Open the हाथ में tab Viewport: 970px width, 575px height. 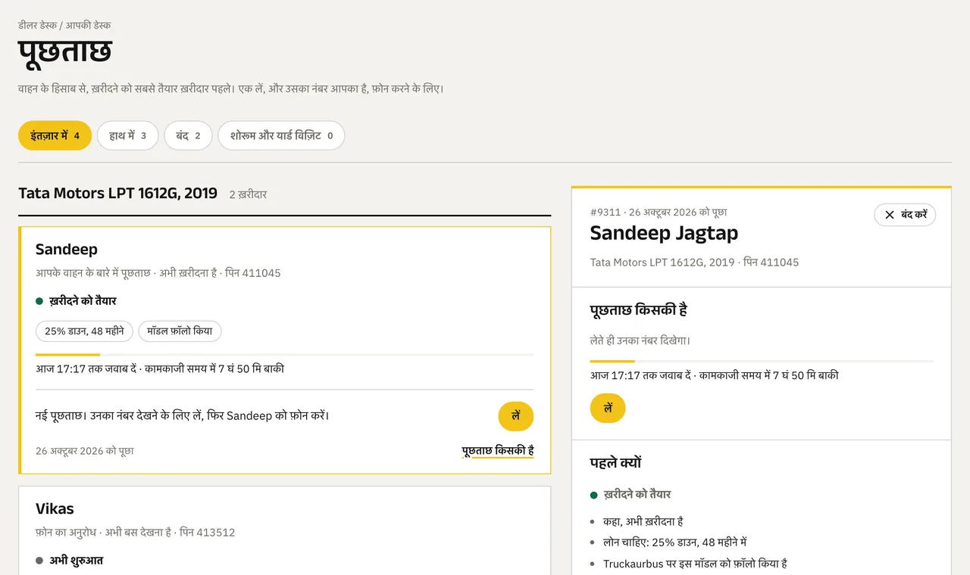pos(127,136)
